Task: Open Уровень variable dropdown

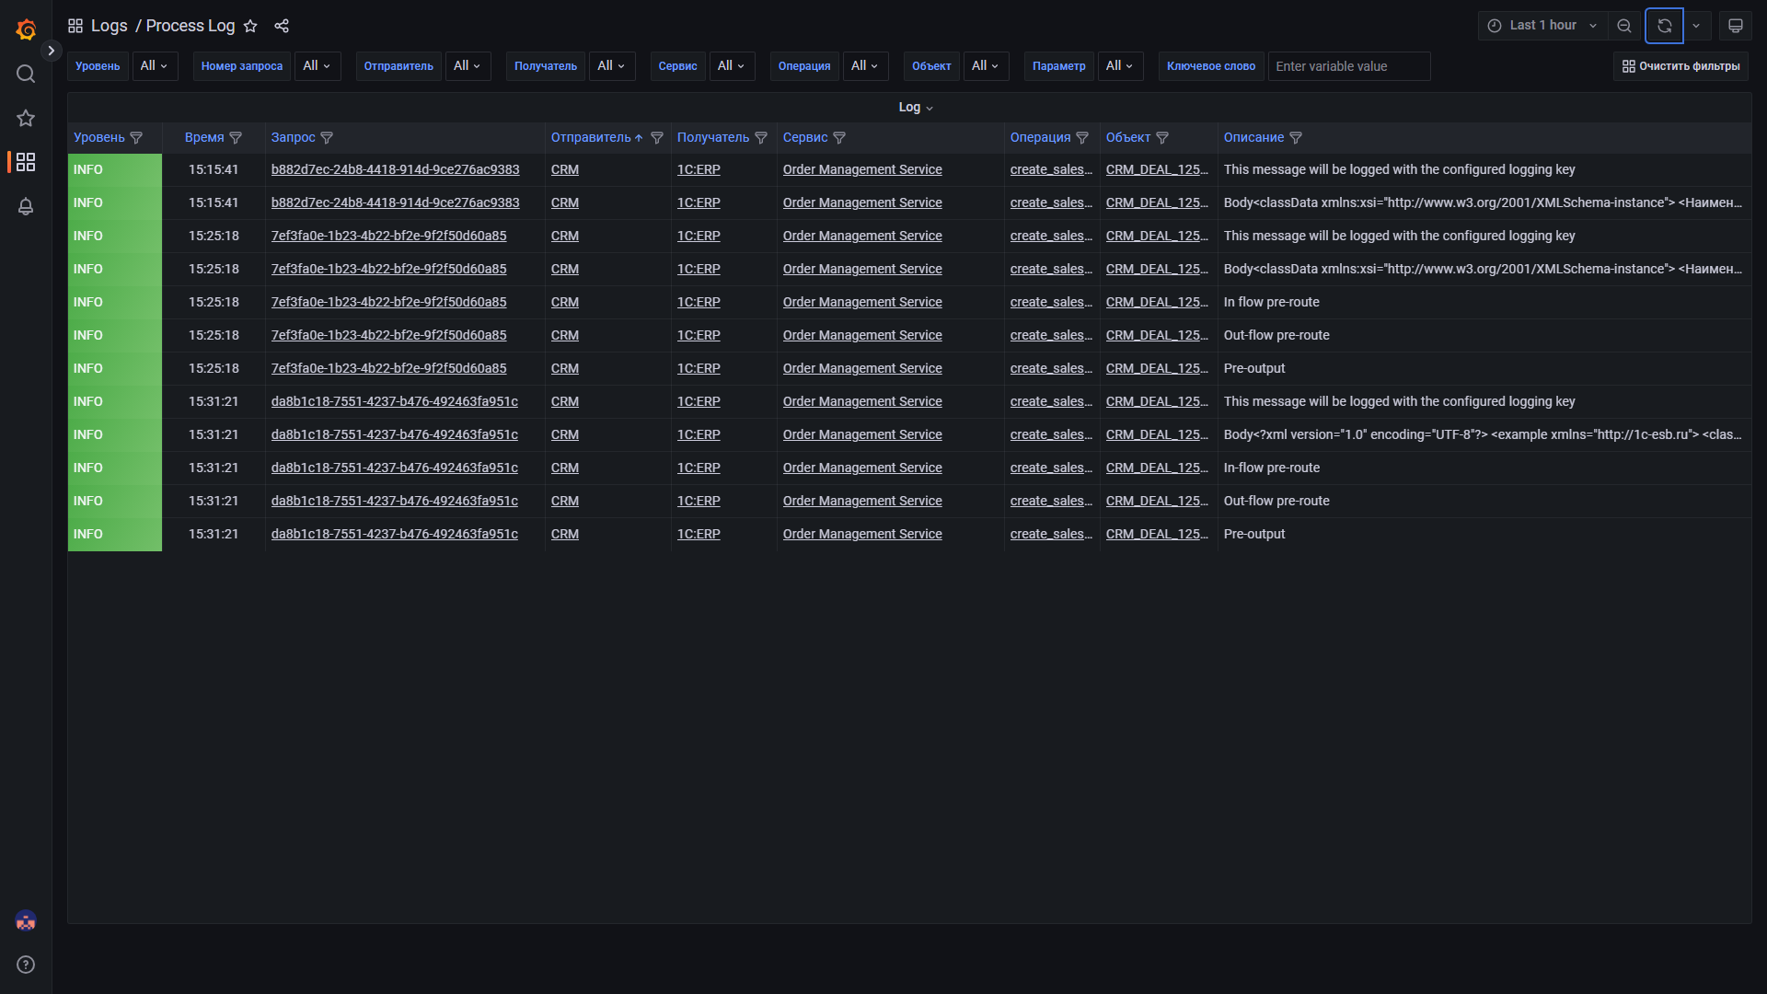Action: (x=155, y=66)
